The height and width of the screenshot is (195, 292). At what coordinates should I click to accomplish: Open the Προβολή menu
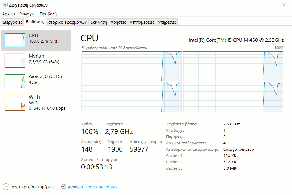48,14
